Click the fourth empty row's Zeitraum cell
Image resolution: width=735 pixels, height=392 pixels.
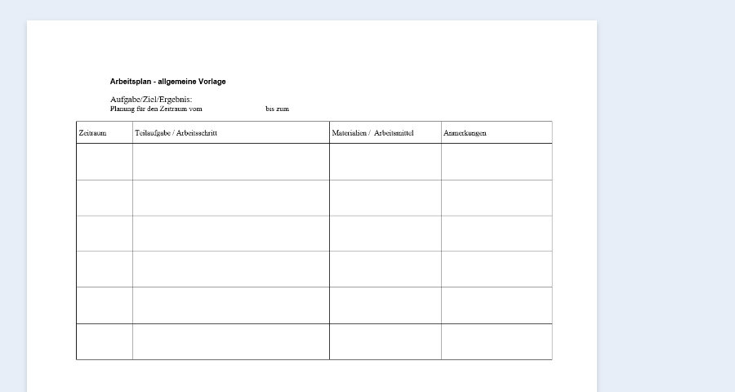tap(105, 269)
